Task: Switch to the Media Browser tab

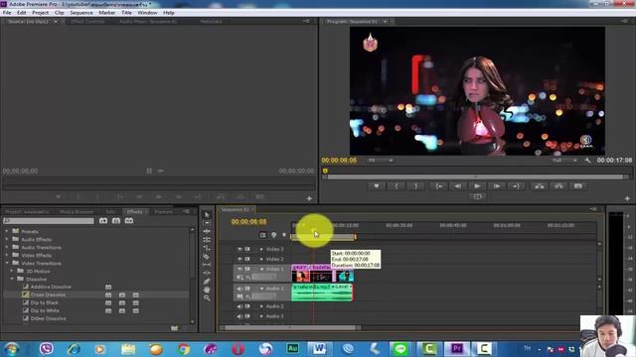Action: click(x=77, y=211)
